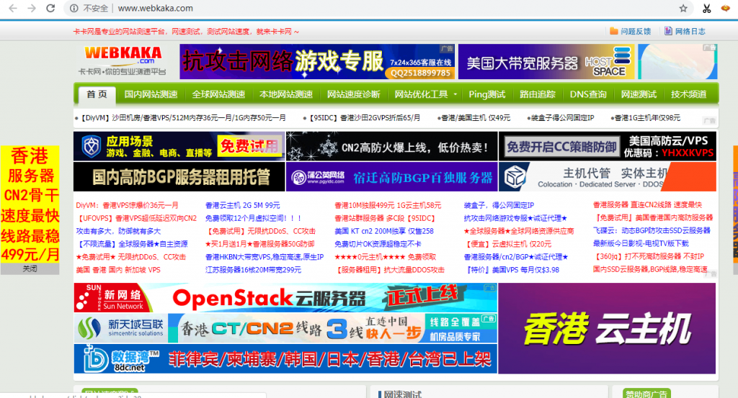Screen dimensions: 738x398
Task: Close the left 香港服务器 floating ad with 关闭
Action: 30,268
